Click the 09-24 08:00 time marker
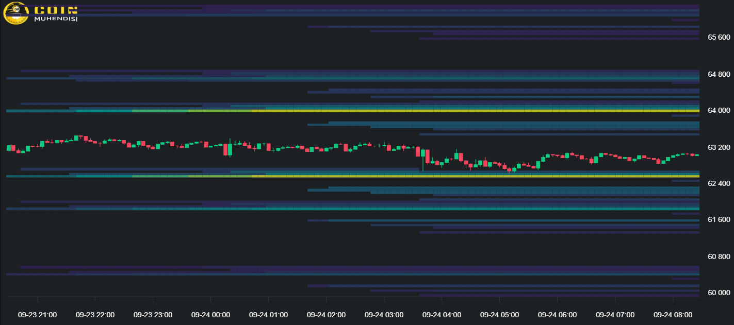Screen dimensions: 734x325 click(x=673, y=315)
